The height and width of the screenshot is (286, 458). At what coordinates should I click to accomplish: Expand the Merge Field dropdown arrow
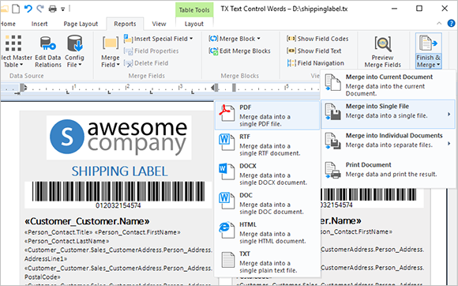click(x=118, y=65)
